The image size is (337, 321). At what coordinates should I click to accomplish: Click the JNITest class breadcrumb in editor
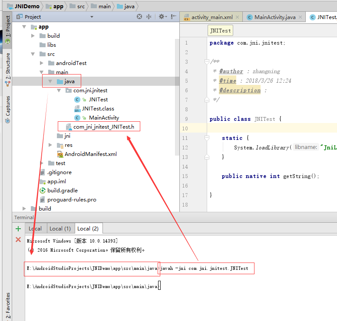(220, 31)
